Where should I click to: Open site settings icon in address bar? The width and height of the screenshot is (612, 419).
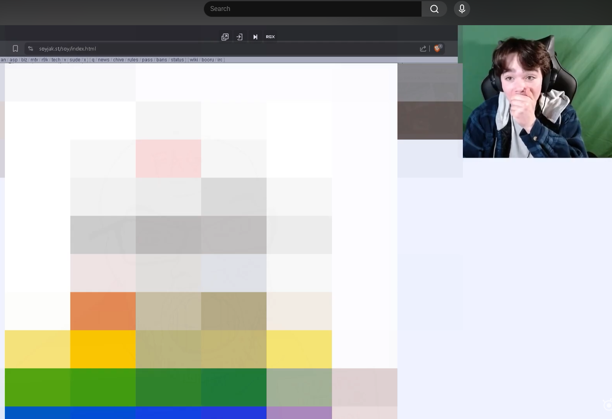30,49
